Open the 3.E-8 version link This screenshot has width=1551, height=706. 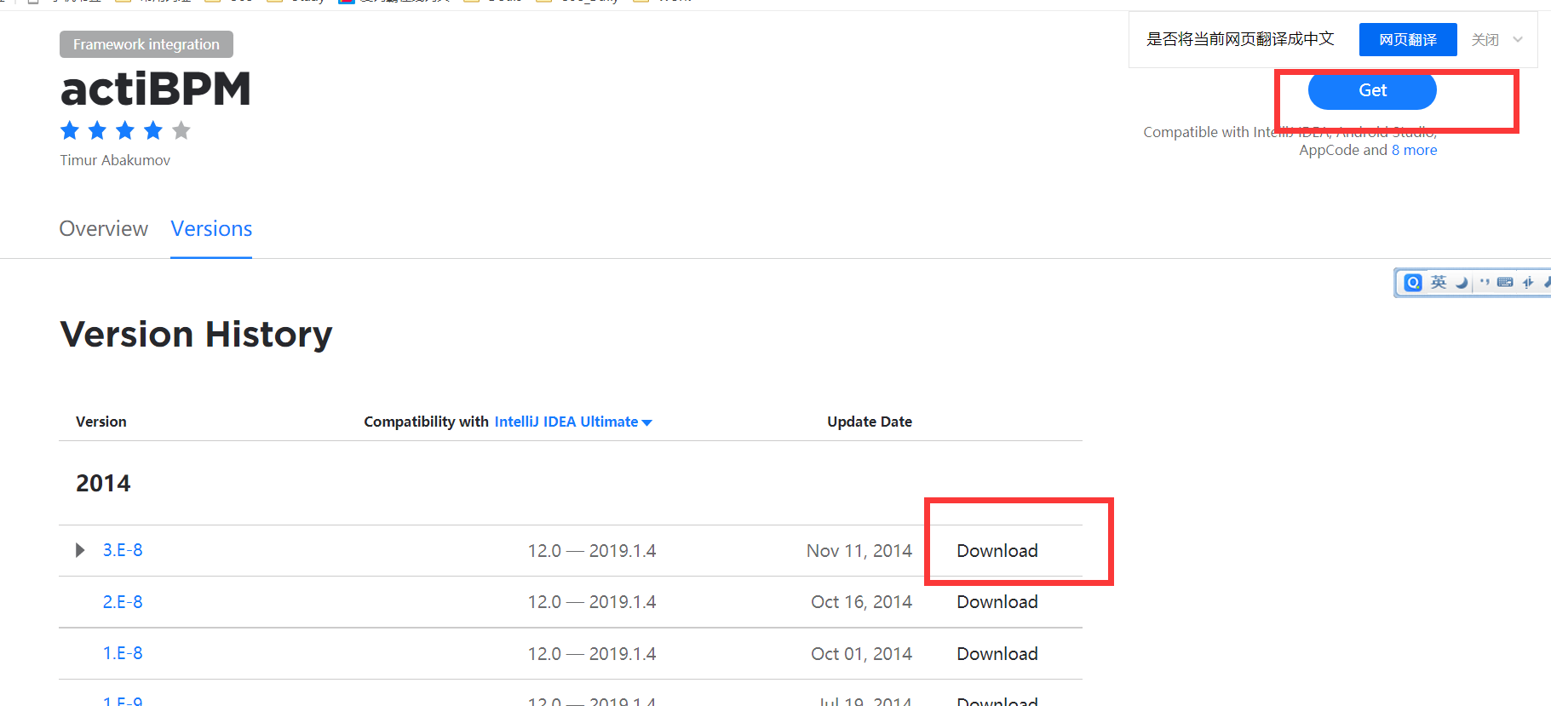pos(123,550)
